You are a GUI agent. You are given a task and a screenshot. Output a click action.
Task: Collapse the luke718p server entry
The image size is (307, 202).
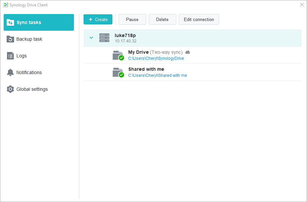[x=91, y=38]
